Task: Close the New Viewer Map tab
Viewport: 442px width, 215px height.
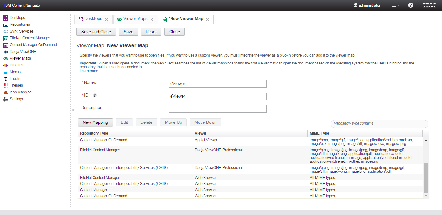Action: click(207, 19)
